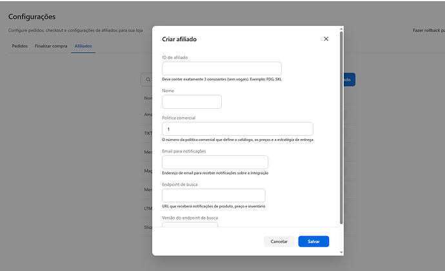Click into the Nome text box
Viewport: 445px width, 271px height.
192,102
